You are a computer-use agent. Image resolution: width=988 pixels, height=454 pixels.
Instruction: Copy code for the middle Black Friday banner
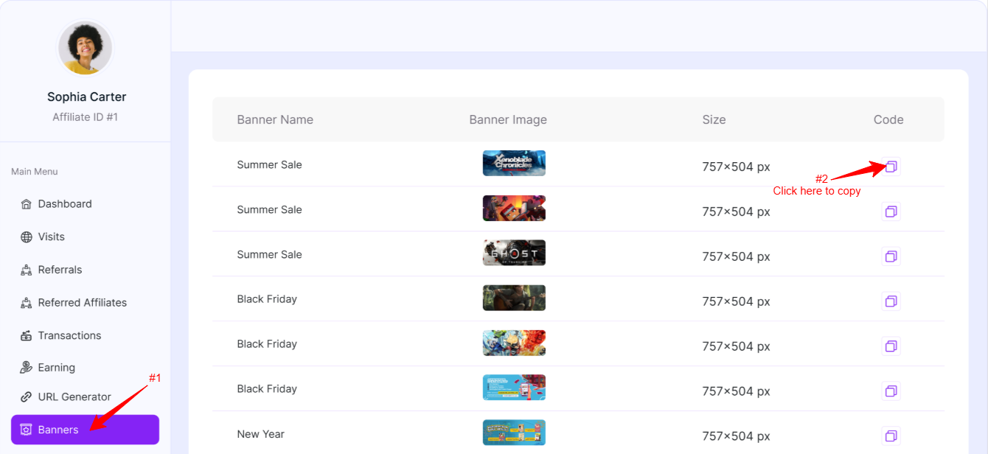891,346
